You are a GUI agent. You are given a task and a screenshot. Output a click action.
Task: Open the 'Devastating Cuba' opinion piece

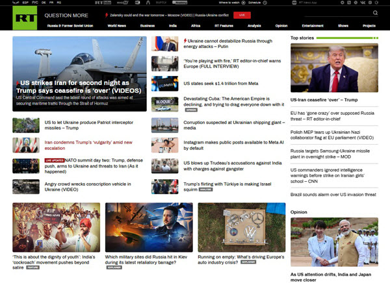(234, 102)
